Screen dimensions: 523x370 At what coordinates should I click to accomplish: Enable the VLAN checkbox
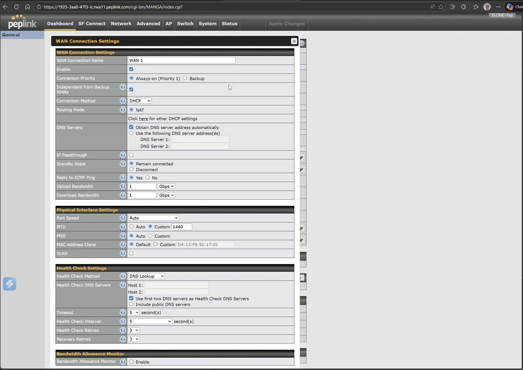point(131,253)
